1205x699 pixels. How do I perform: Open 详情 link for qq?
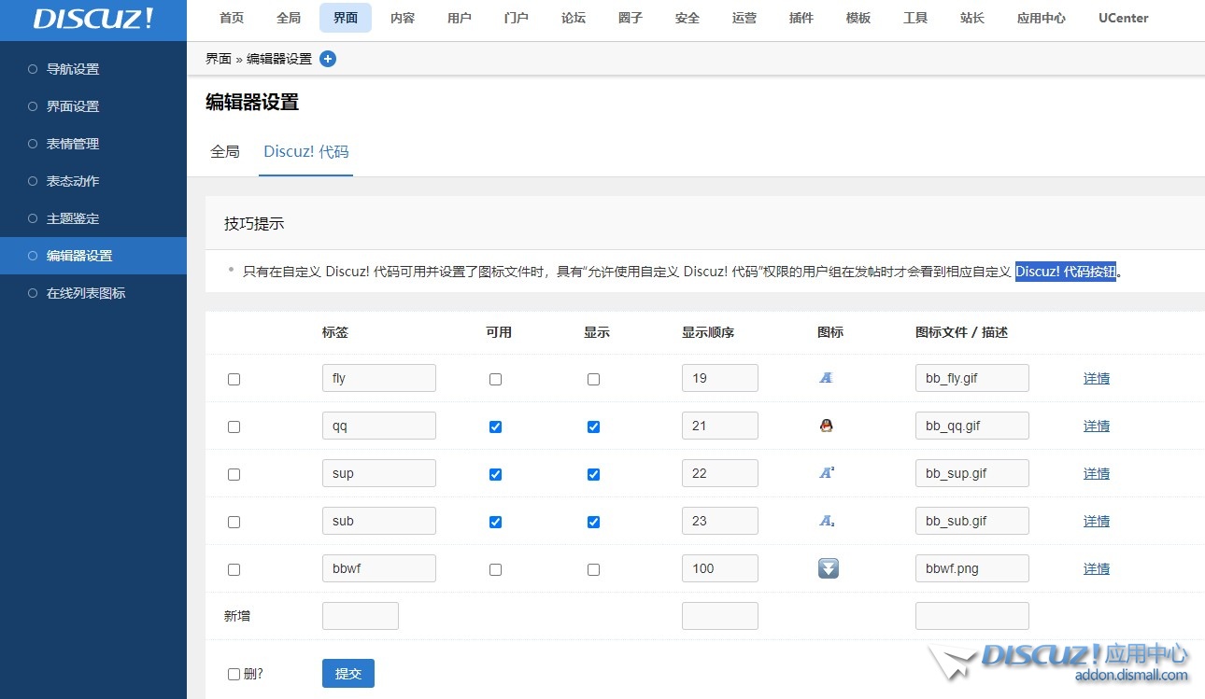pos(1097,426)
